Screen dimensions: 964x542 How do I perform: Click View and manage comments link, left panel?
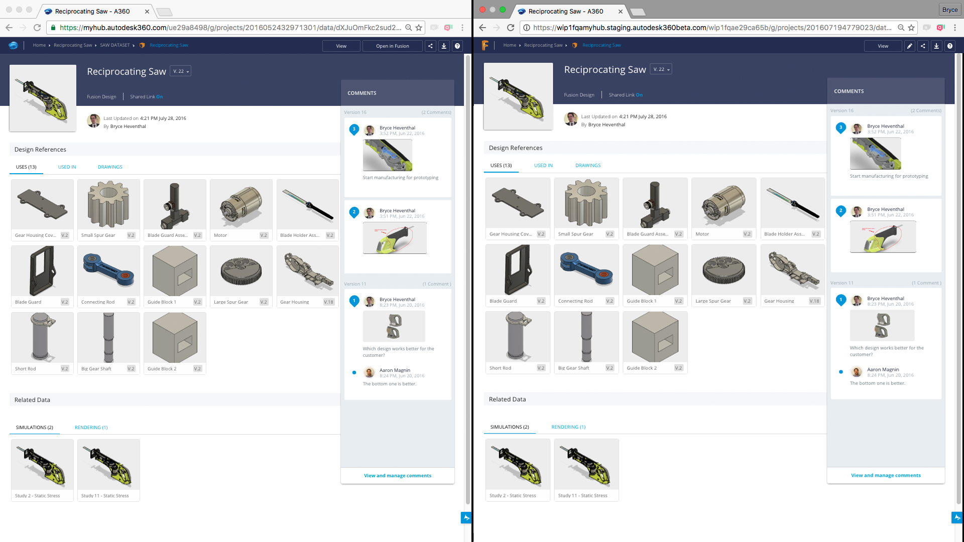[x=397, y=476]
